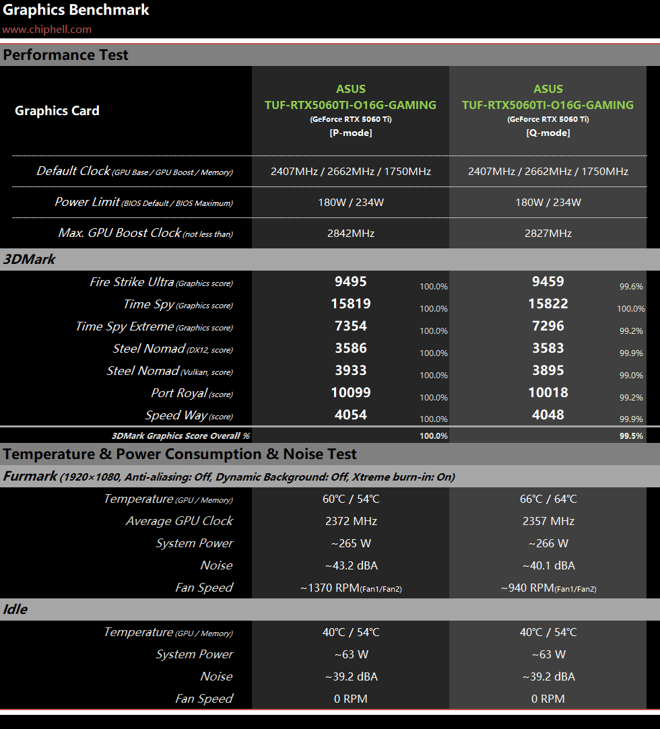Select the Power Limit row label

pos(143,202)
